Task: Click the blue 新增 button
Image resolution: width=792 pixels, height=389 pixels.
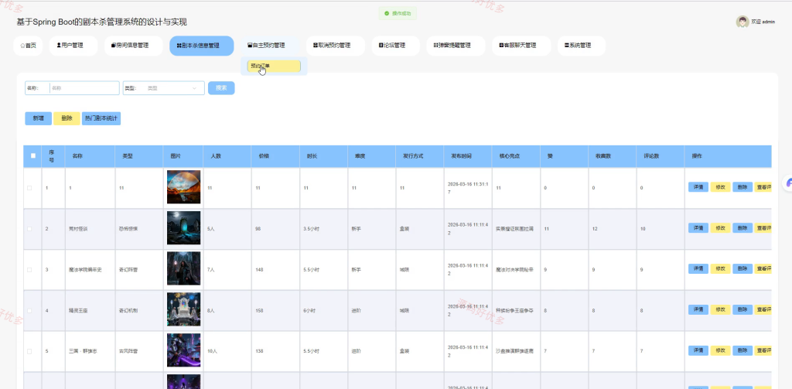Action: [x=39, y=119]
